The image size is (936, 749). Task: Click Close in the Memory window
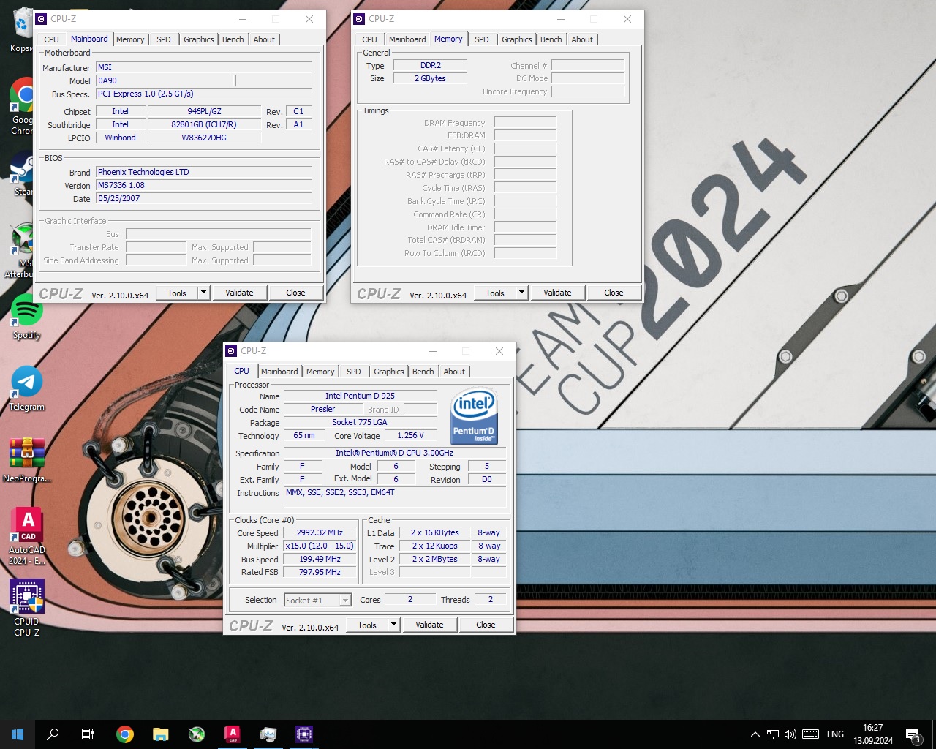614,293
